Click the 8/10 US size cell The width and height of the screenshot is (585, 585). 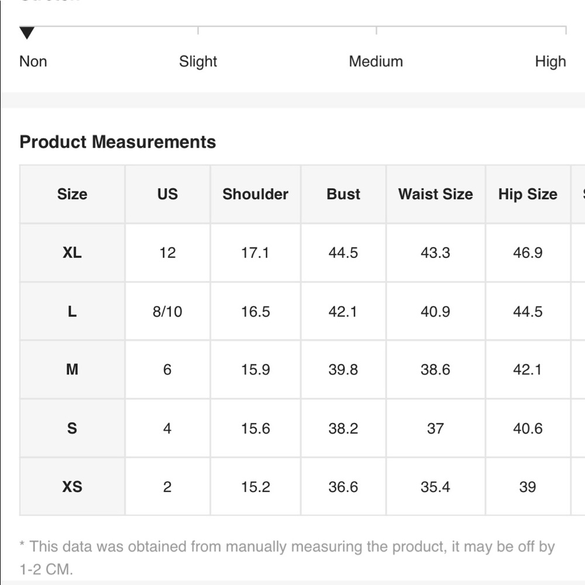[x=167, y=311]
